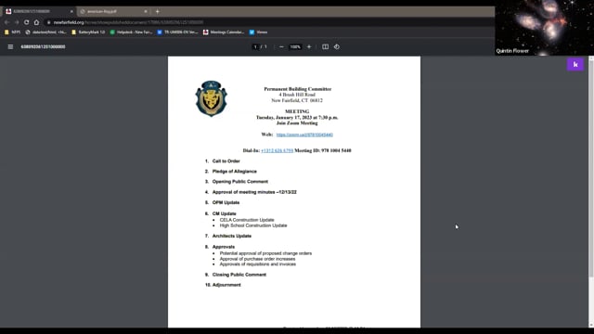Zoom out the PDF document

coord(281,47)
